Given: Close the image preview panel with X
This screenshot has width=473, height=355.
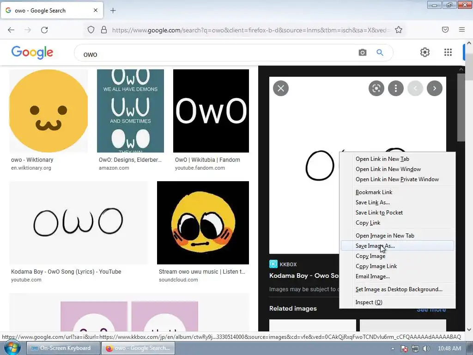Looking at the screenshot, I should point(281,88).
